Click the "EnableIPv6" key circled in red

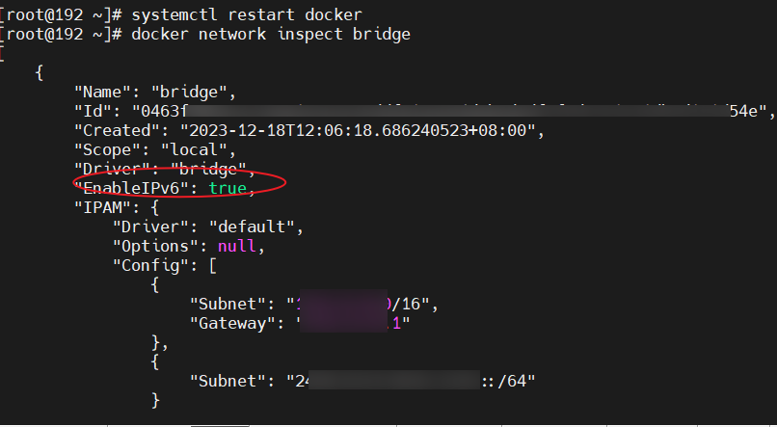[x=132, y=189]
